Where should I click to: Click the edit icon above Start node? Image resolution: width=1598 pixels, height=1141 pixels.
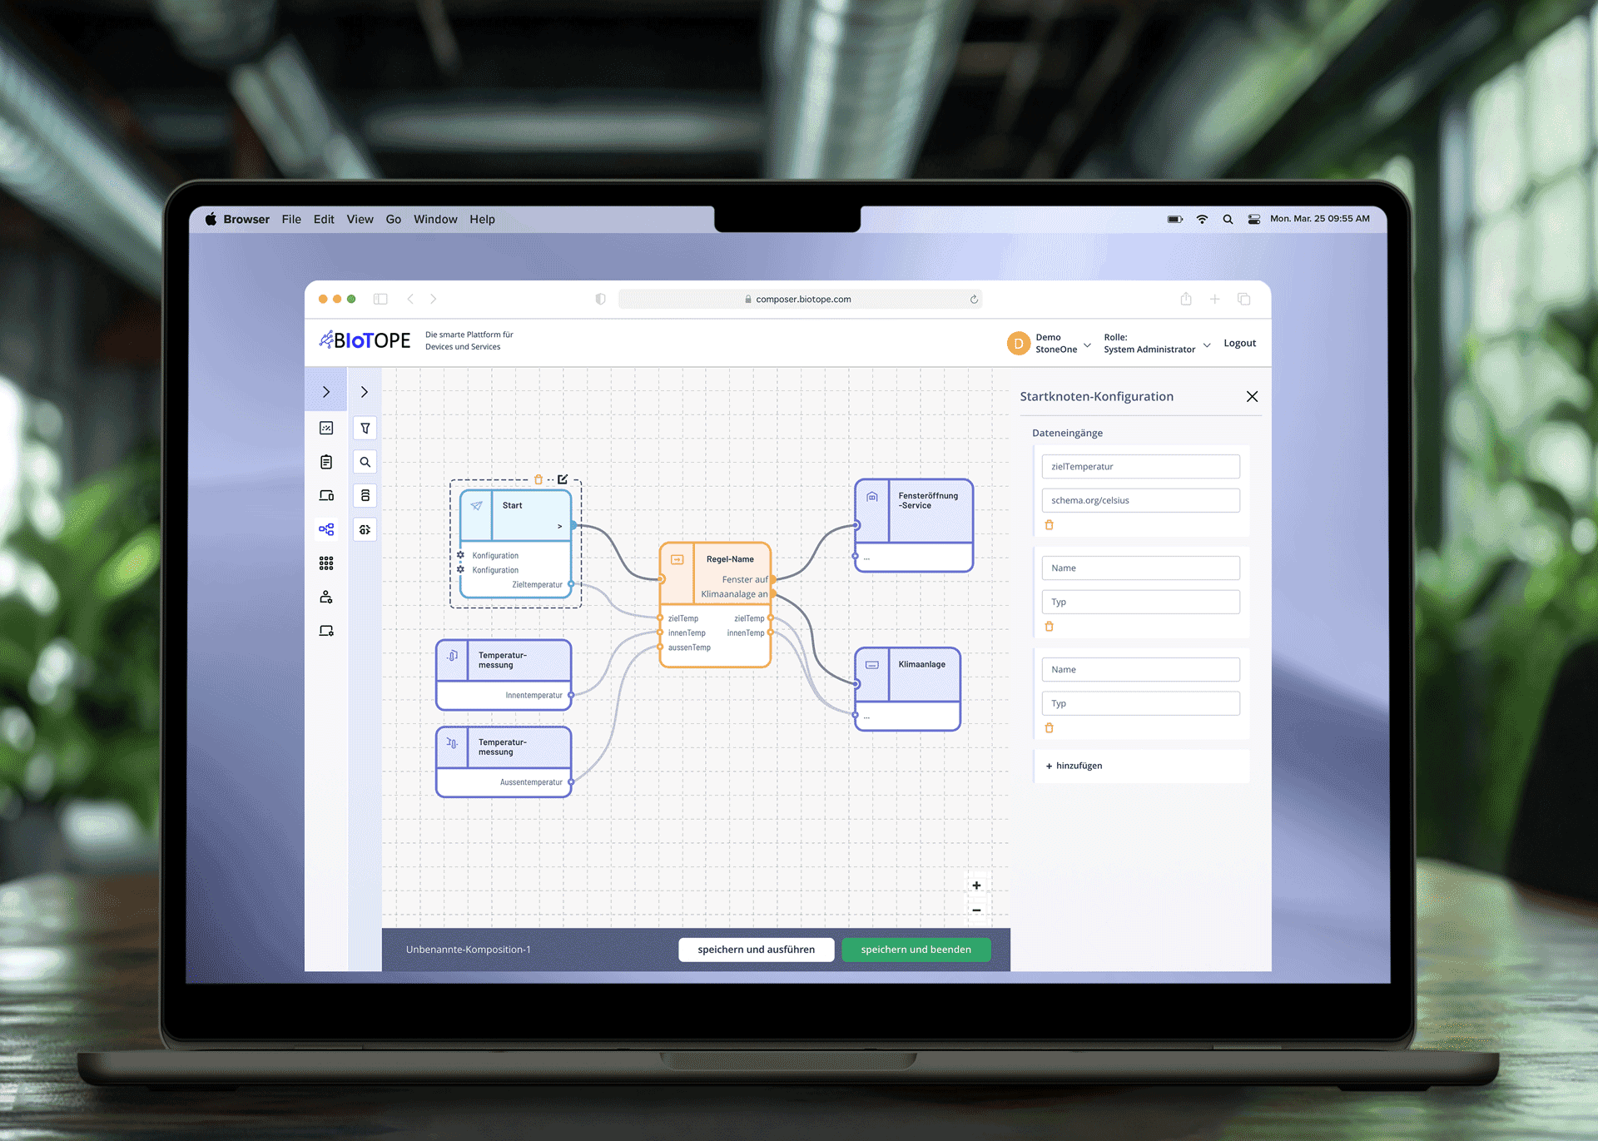pyautogui.click(x=563, y=479)
